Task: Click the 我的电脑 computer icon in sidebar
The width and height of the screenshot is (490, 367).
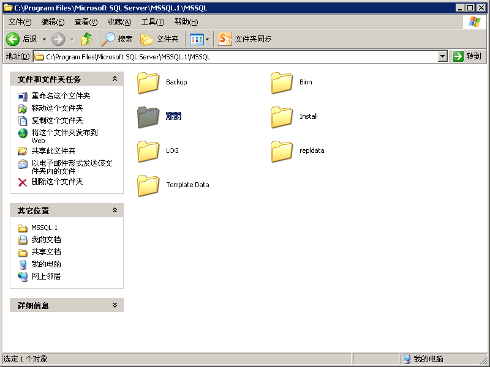Action: click(23, 264)
